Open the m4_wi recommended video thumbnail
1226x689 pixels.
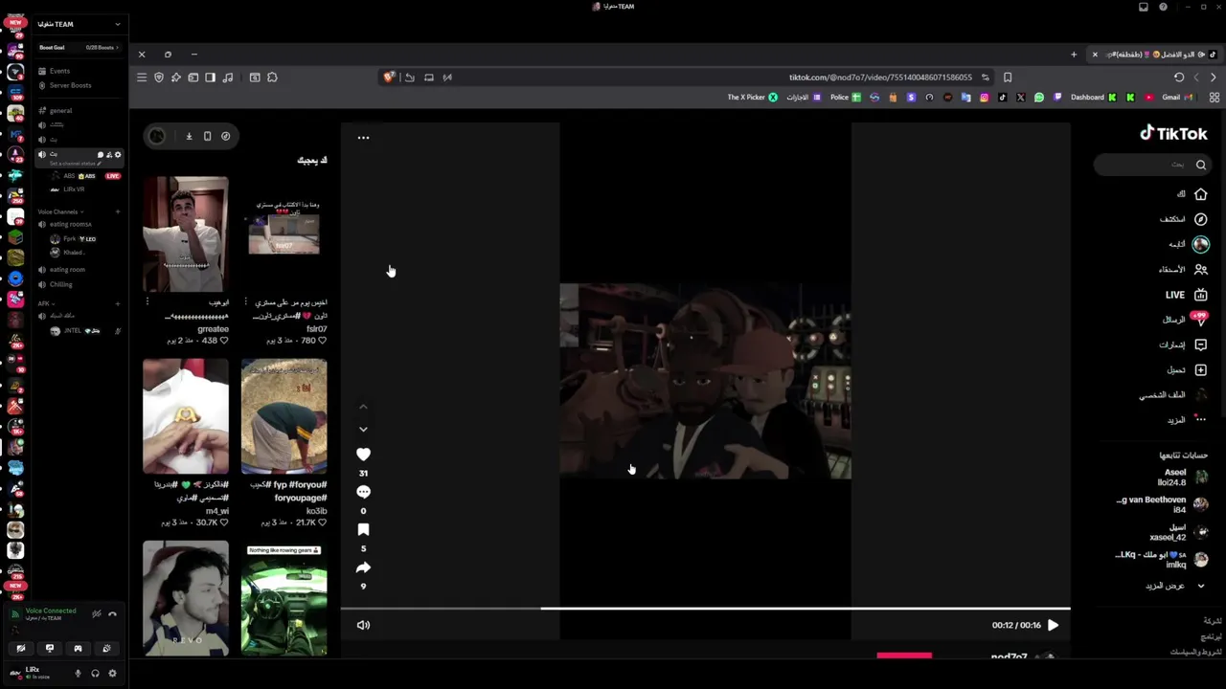coord(186,416)
